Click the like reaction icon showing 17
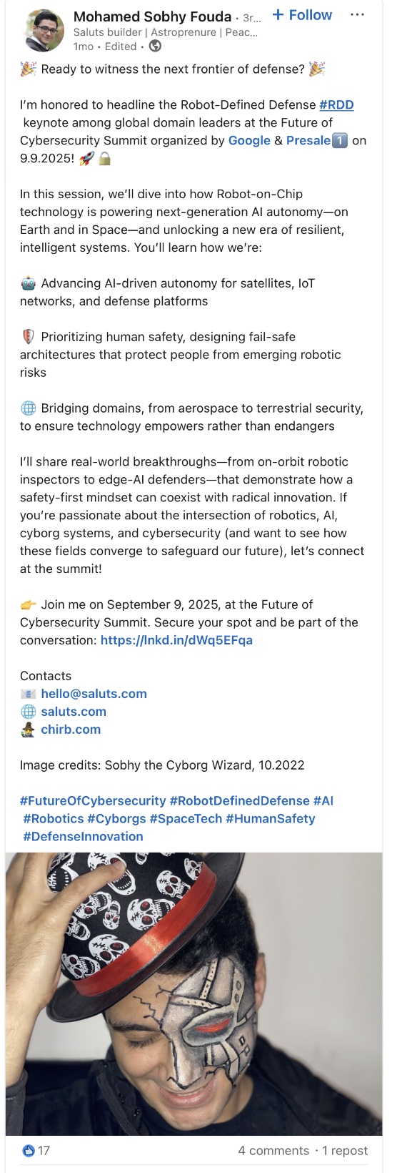The height and width of the screenshot is (1173, 397). [29, 1151]
